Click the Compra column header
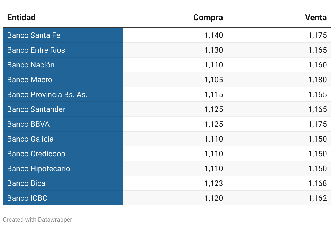The width and height of the screenshot is (334, 226). click(x=208, y=18)
